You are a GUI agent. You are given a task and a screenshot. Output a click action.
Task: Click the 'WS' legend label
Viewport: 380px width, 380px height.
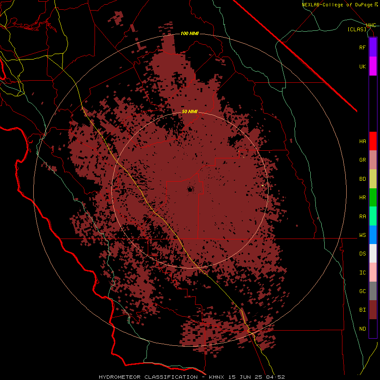point(363,235)
